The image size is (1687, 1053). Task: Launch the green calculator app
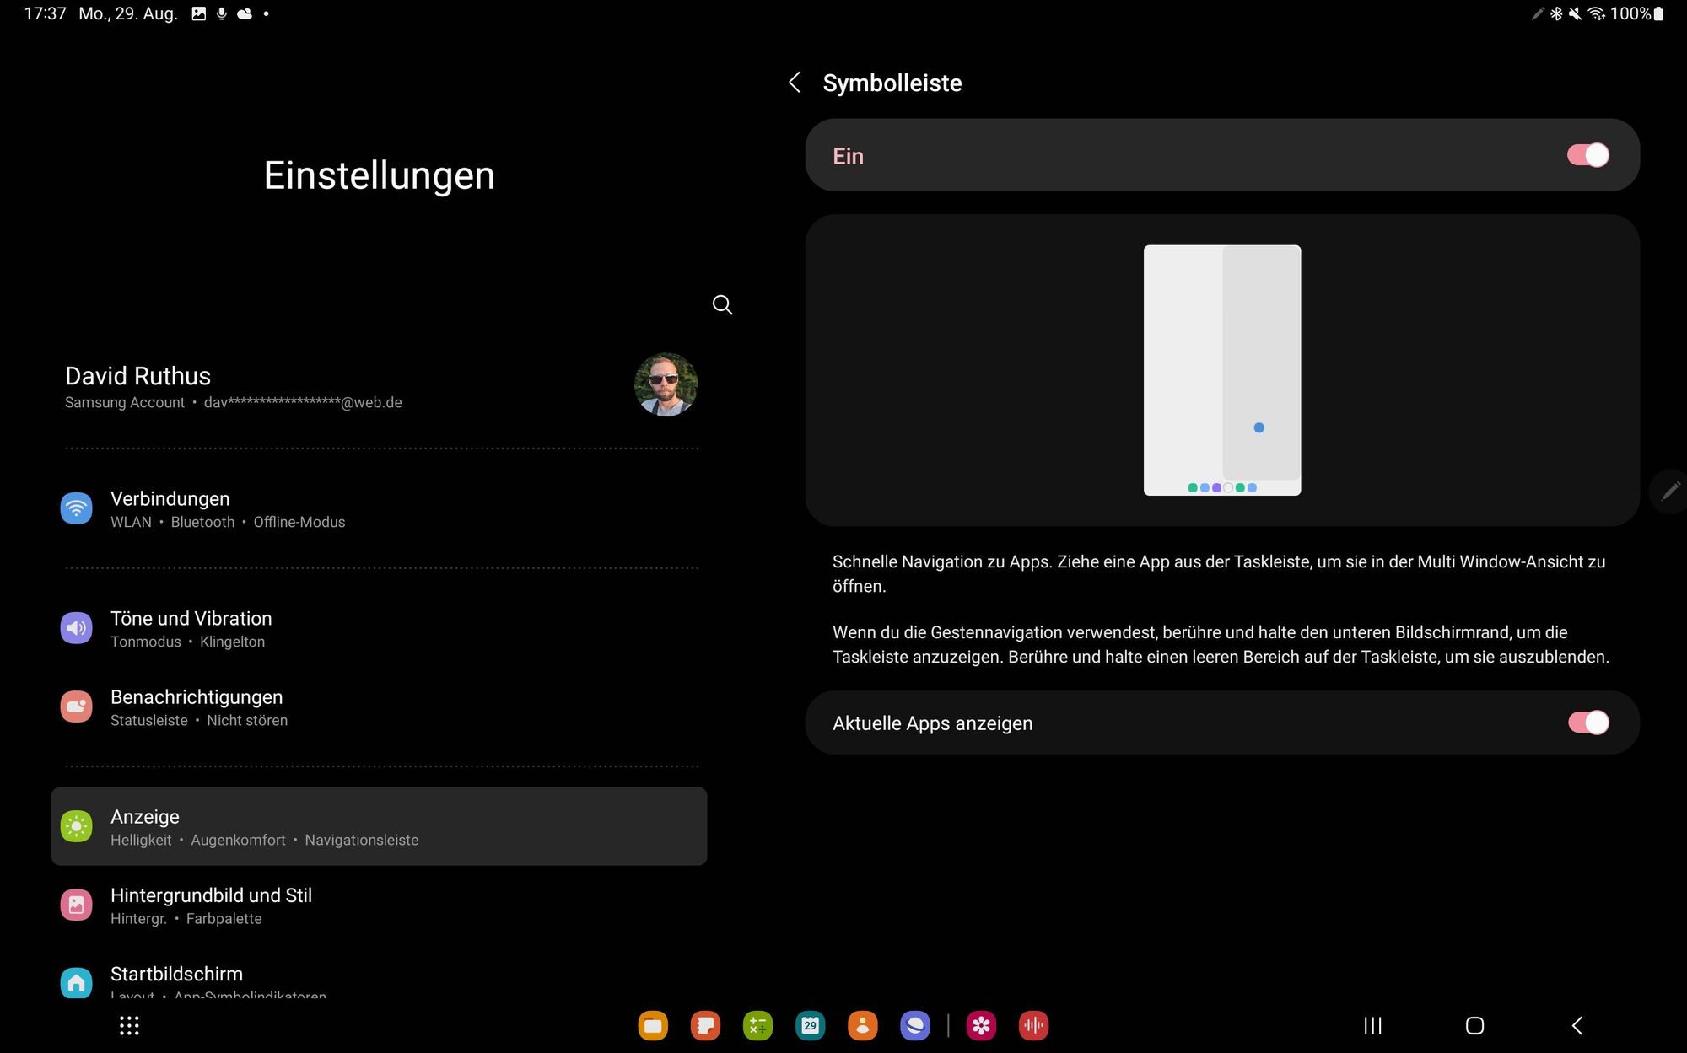pyautogui.click(x=757, y=1025)
